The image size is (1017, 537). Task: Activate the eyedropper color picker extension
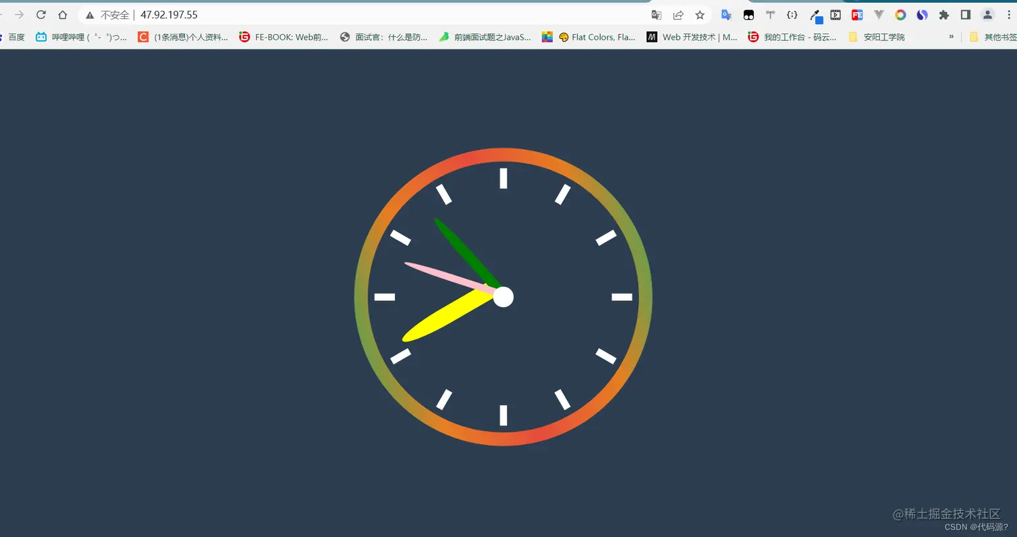(815, 15)
